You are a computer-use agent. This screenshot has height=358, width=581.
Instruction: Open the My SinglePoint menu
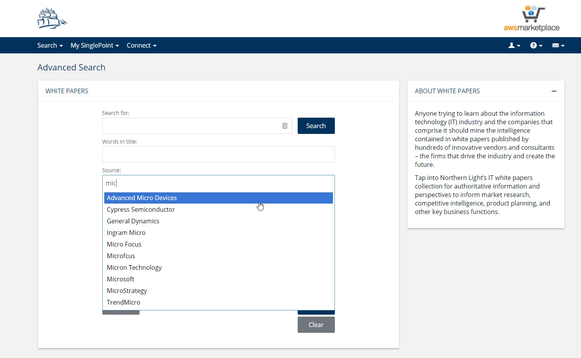95,45
